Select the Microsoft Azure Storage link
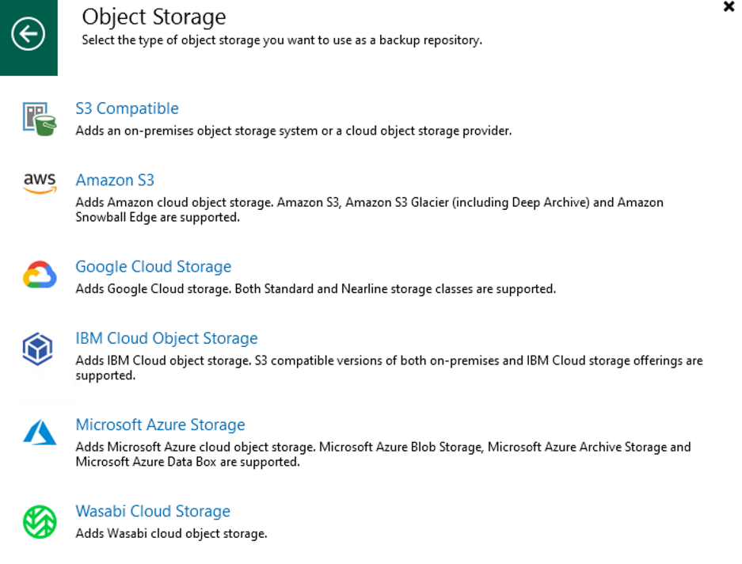This screenshot has height=564, width=742. (x=160, y=425)
